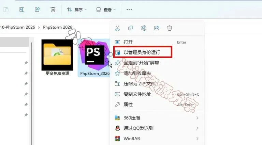Click the shield icon beside 以管理员身份运行
262x145 pixels.
pyautogui.click(x=117, y=52)
